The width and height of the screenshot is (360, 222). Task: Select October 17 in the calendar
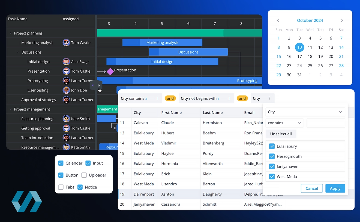[x=299, y=57]
